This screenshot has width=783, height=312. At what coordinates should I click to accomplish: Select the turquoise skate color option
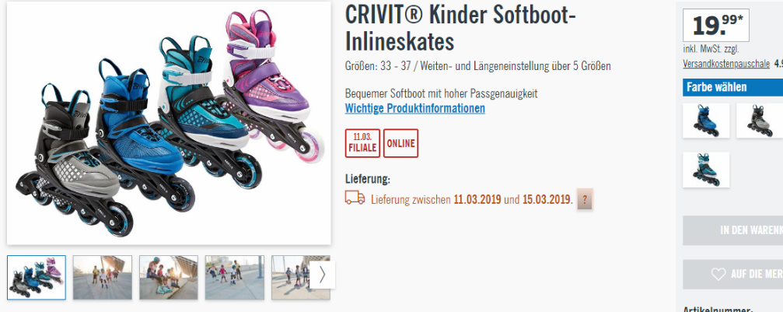pyautogui.click(x=706, y=170)
